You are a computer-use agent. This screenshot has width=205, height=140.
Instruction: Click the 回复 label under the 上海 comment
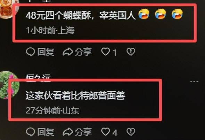[x=46, y=52]
